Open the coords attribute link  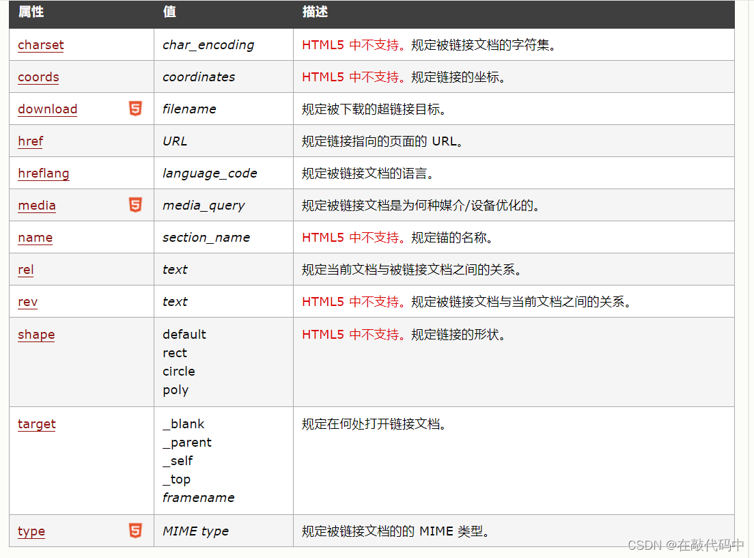click(38, 77)
